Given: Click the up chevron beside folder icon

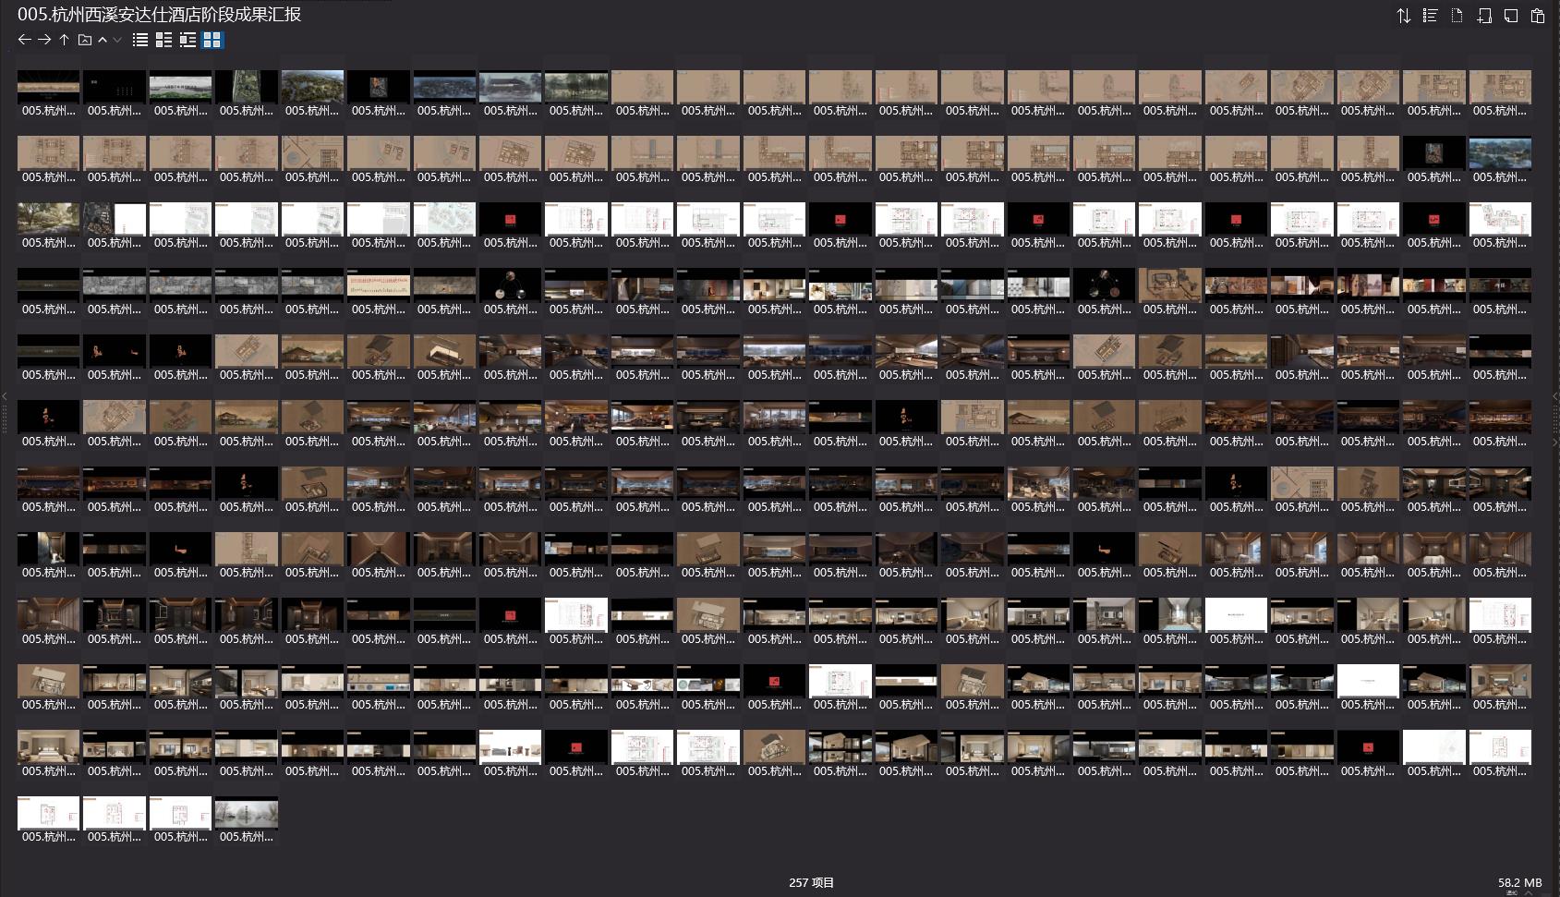Looking at the screenshot, I should click(x=103, y=40).
